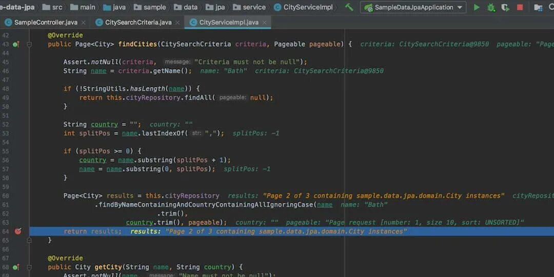Click the inline debug value name: "Bath" on line 46

[x=223, y=71]
